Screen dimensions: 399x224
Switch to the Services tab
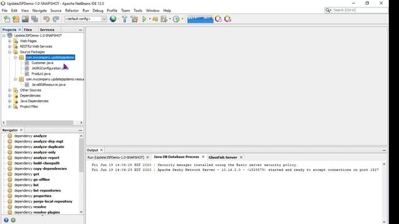point(47,30)
